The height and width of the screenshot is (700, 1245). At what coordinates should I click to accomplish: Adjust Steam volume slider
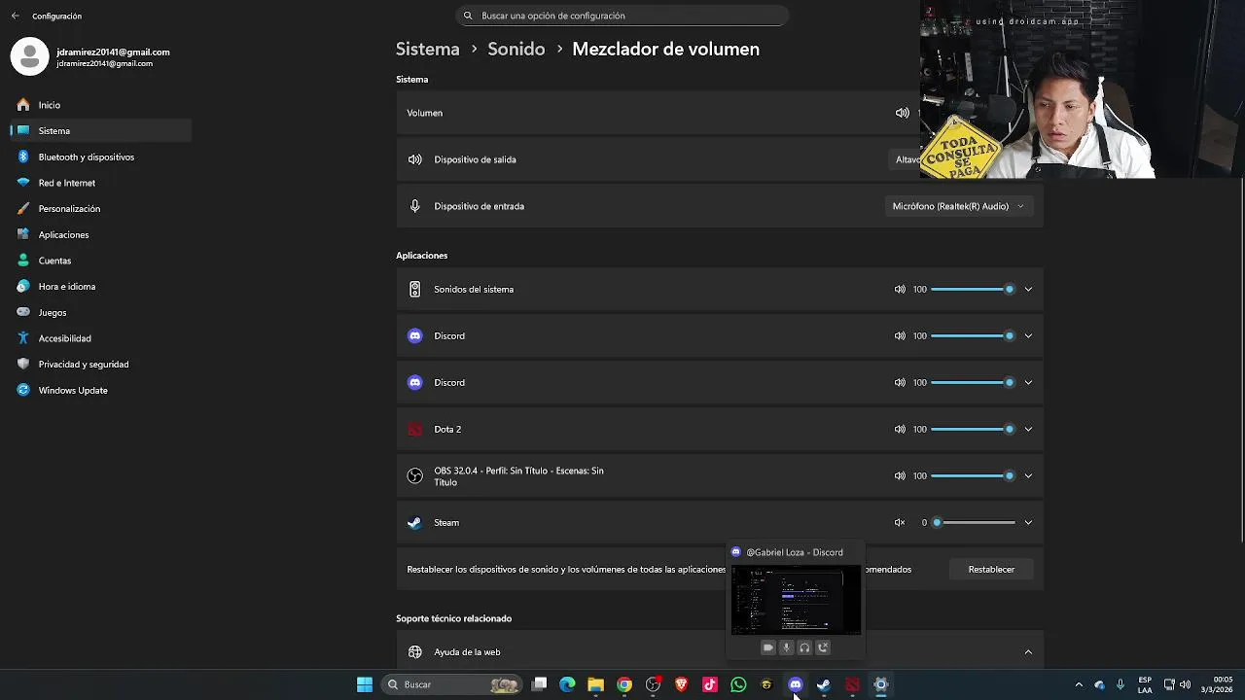973,522
